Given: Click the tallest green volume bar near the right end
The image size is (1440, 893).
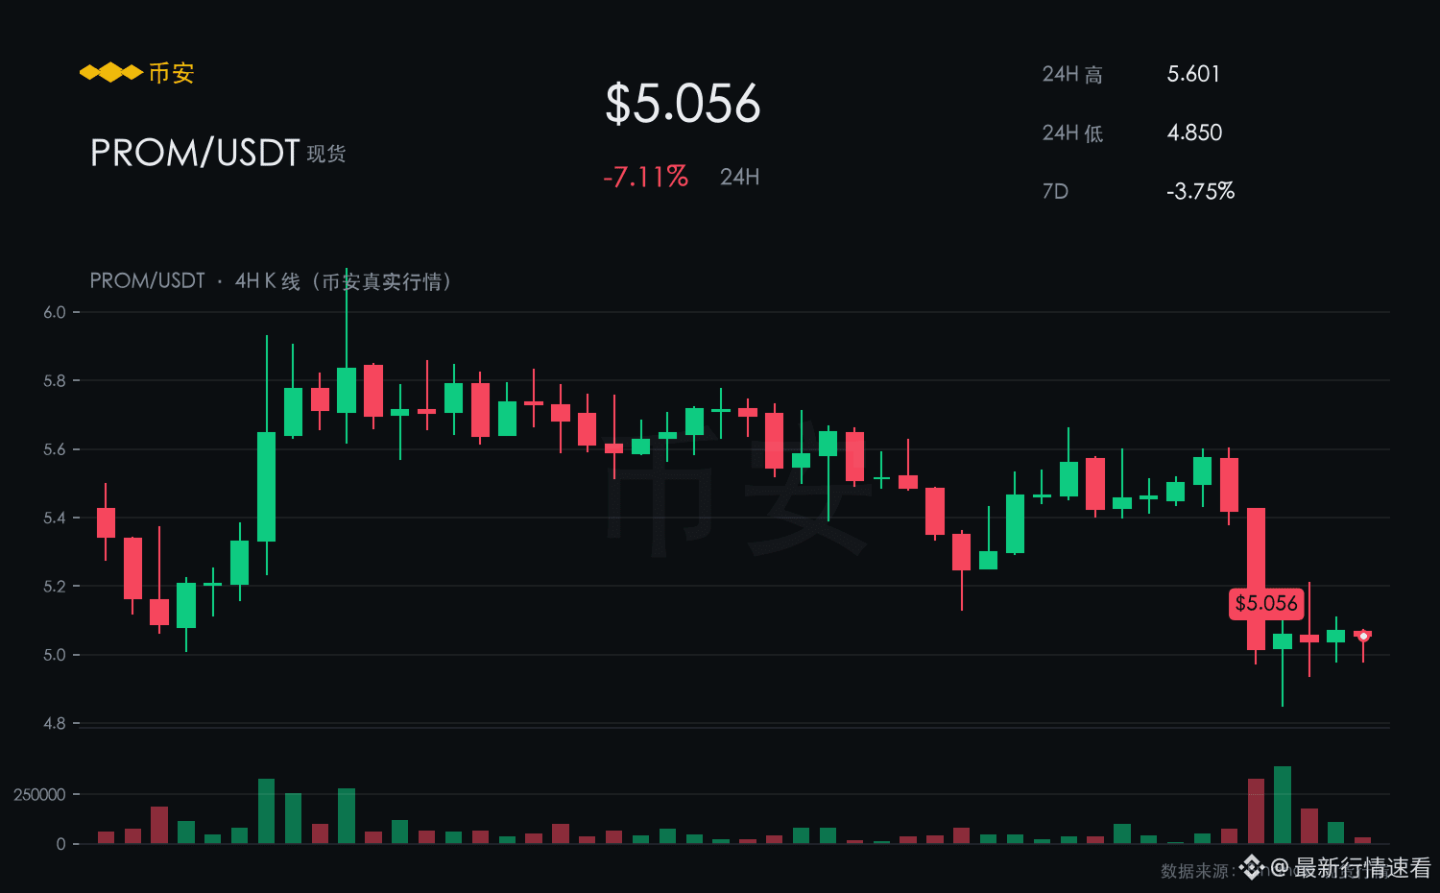Looking at the screenshot, I should coord(1283,805).
